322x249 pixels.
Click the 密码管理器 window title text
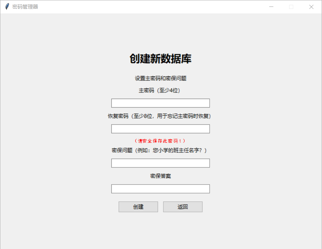(x=25, y=7)
